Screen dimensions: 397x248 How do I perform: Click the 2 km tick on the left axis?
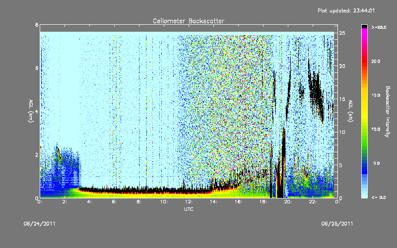click(37, 155)
